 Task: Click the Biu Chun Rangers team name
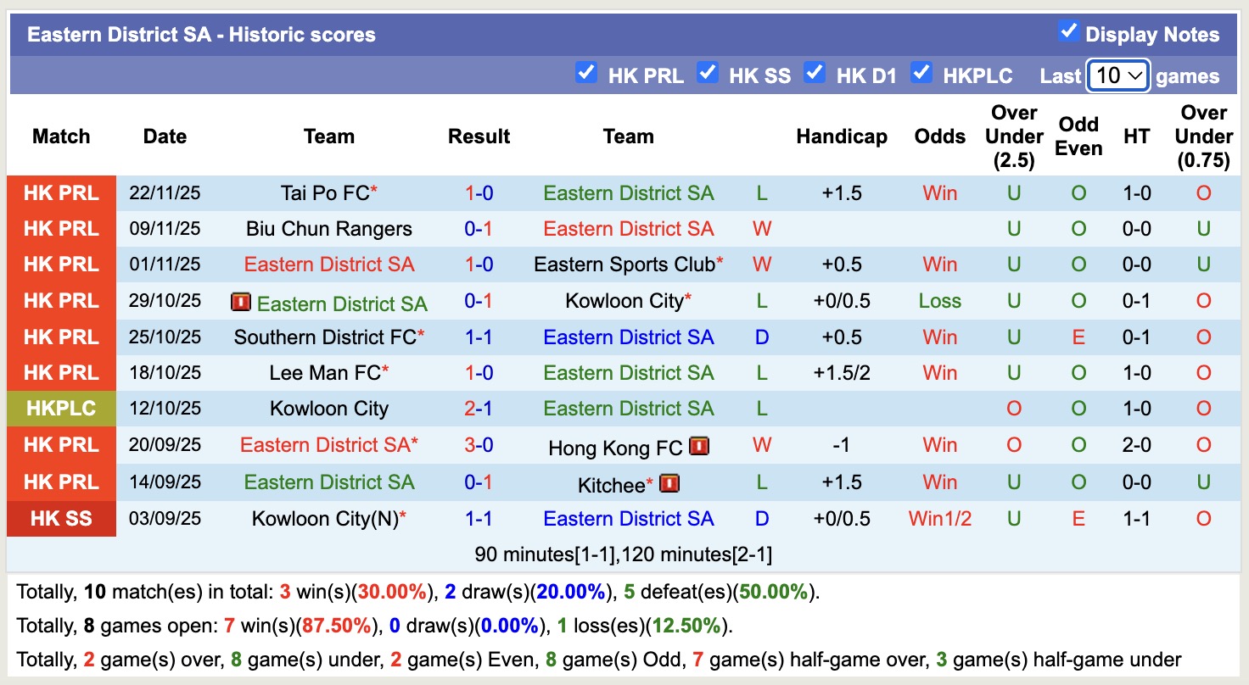point(329,229)
